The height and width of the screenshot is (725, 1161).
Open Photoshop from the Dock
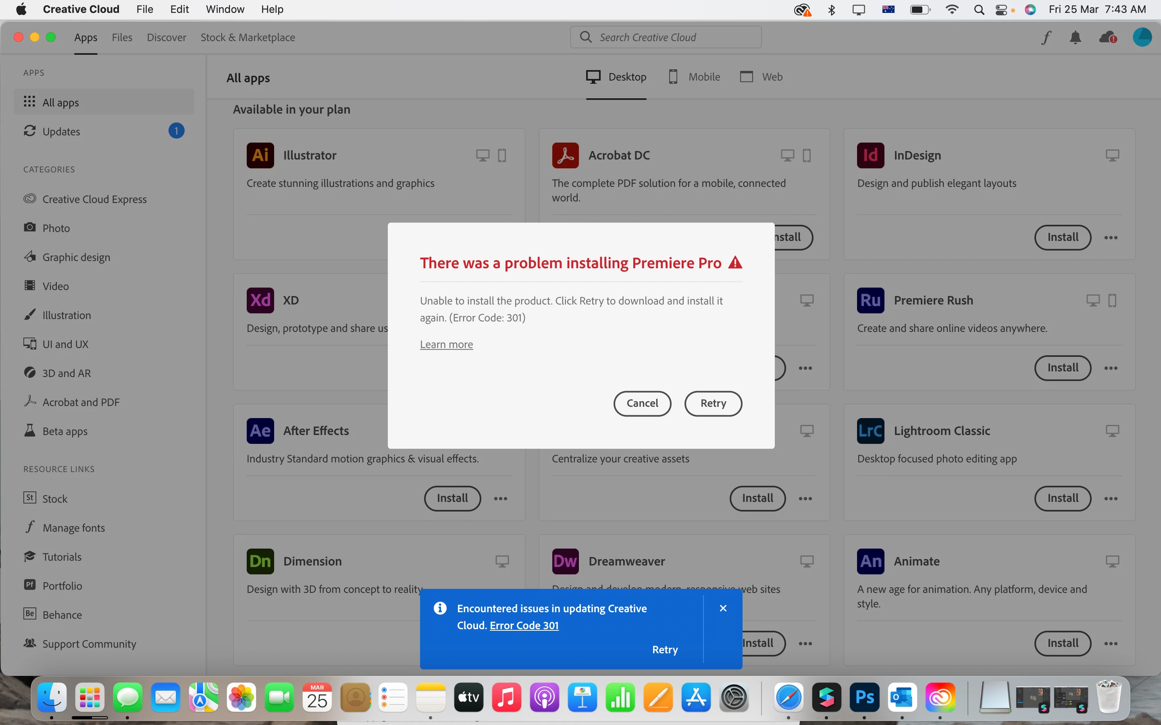[x=864, y=697]
